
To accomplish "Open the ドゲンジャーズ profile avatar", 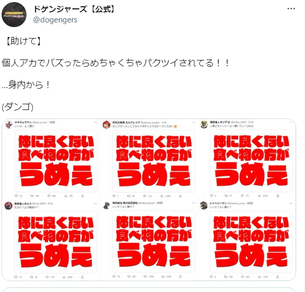I will click(14, 15).
